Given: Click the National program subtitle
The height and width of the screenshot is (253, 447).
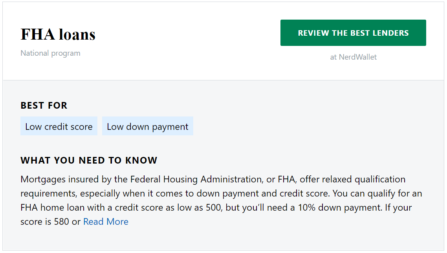Looking at the screenshot, I should pos(50,53).
